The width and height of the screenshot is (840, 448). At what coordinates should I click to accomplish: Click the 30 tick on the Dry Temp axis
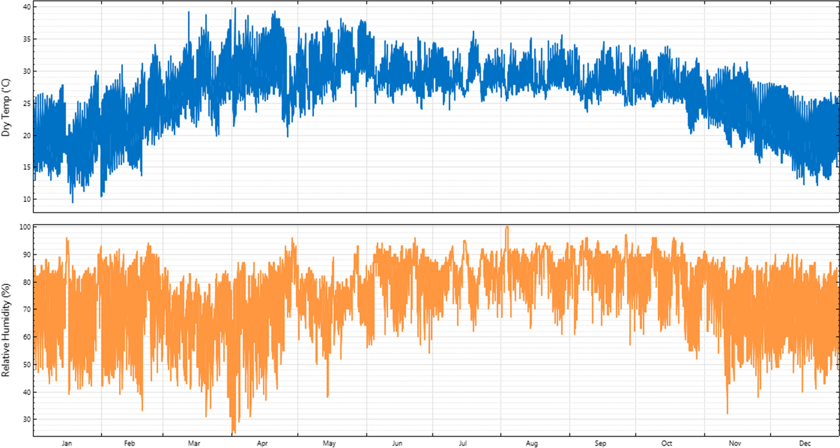(27, 71)
